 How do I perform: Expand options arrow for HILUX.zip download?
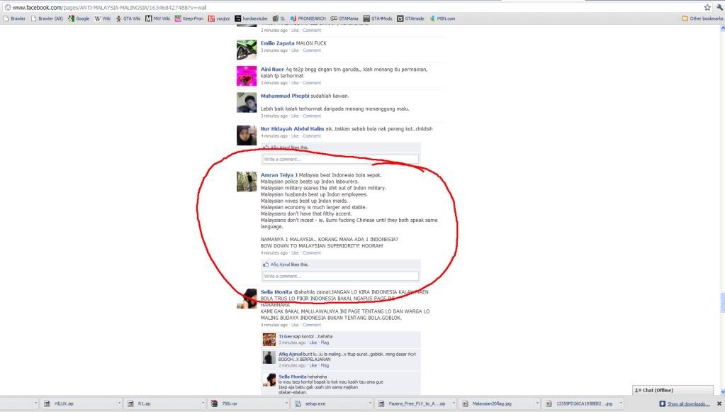pyautogui.click(x=119, y=403)
